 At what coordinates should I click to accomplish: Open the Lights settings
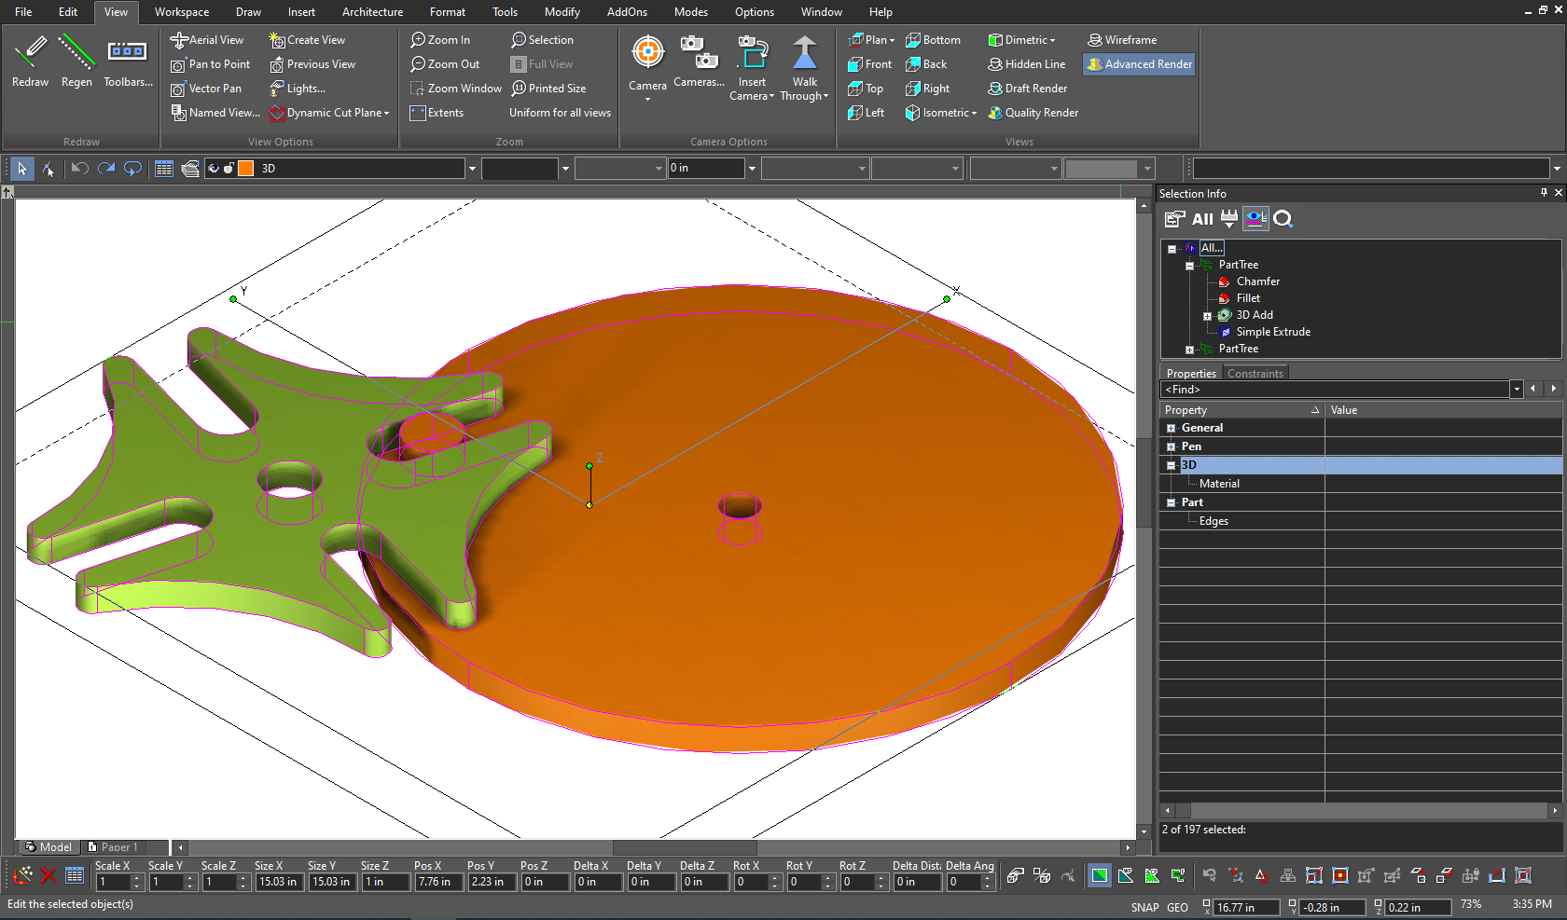(298, 89)
